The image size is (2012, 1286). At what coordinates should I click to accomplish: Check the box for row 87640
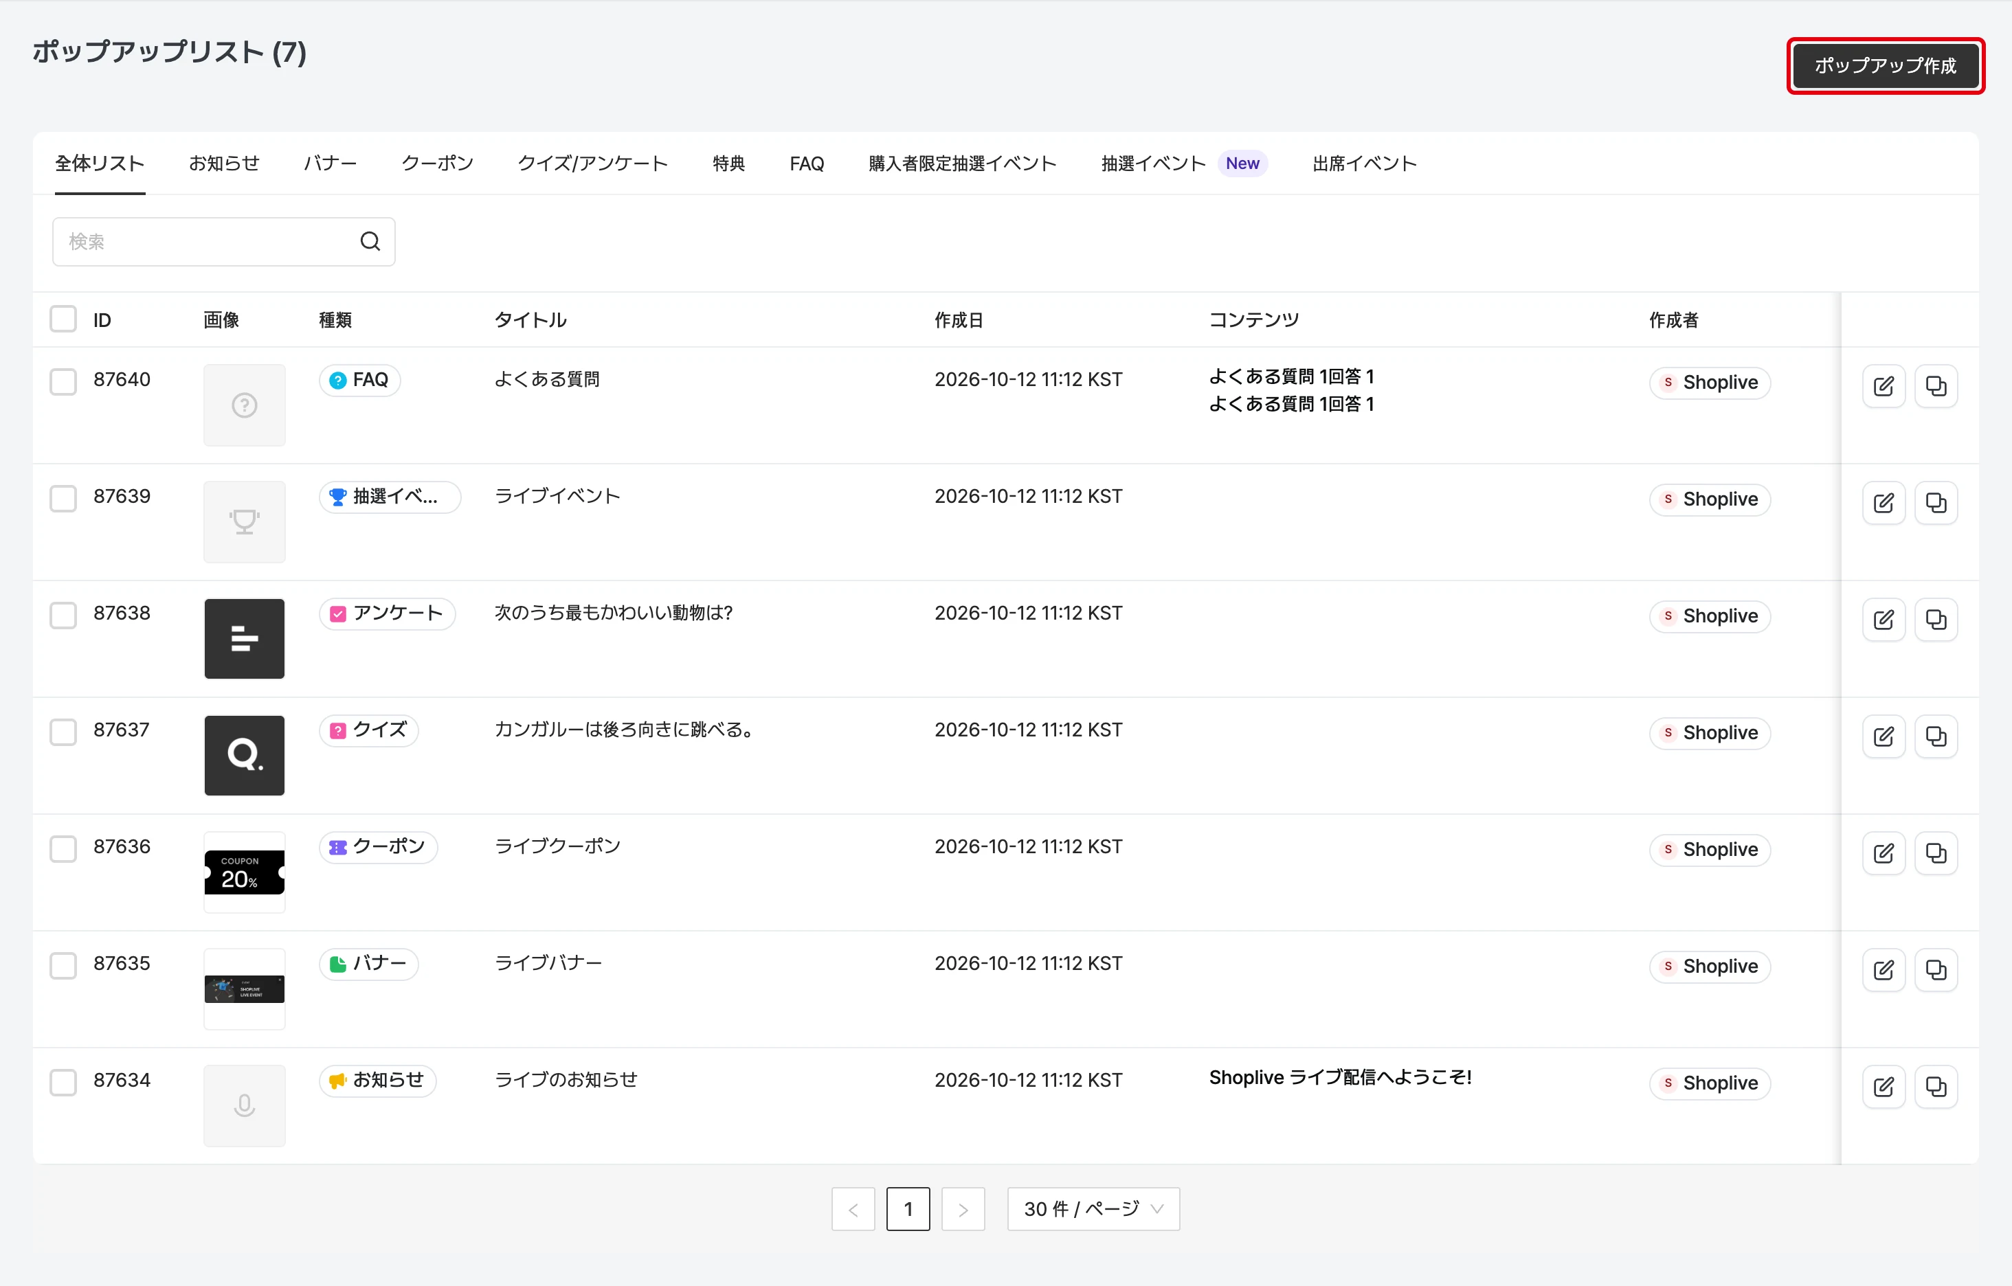[x=63, y=382]
